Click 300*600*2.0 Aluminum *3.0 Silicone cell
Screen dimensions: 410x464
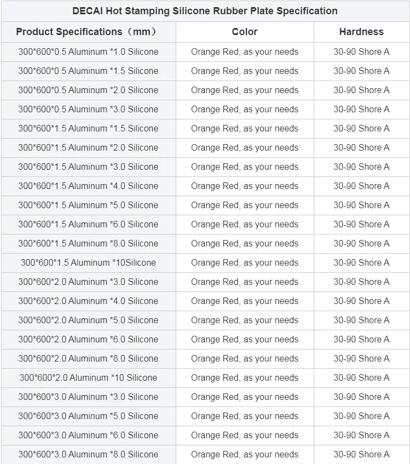tap(89, 282)
